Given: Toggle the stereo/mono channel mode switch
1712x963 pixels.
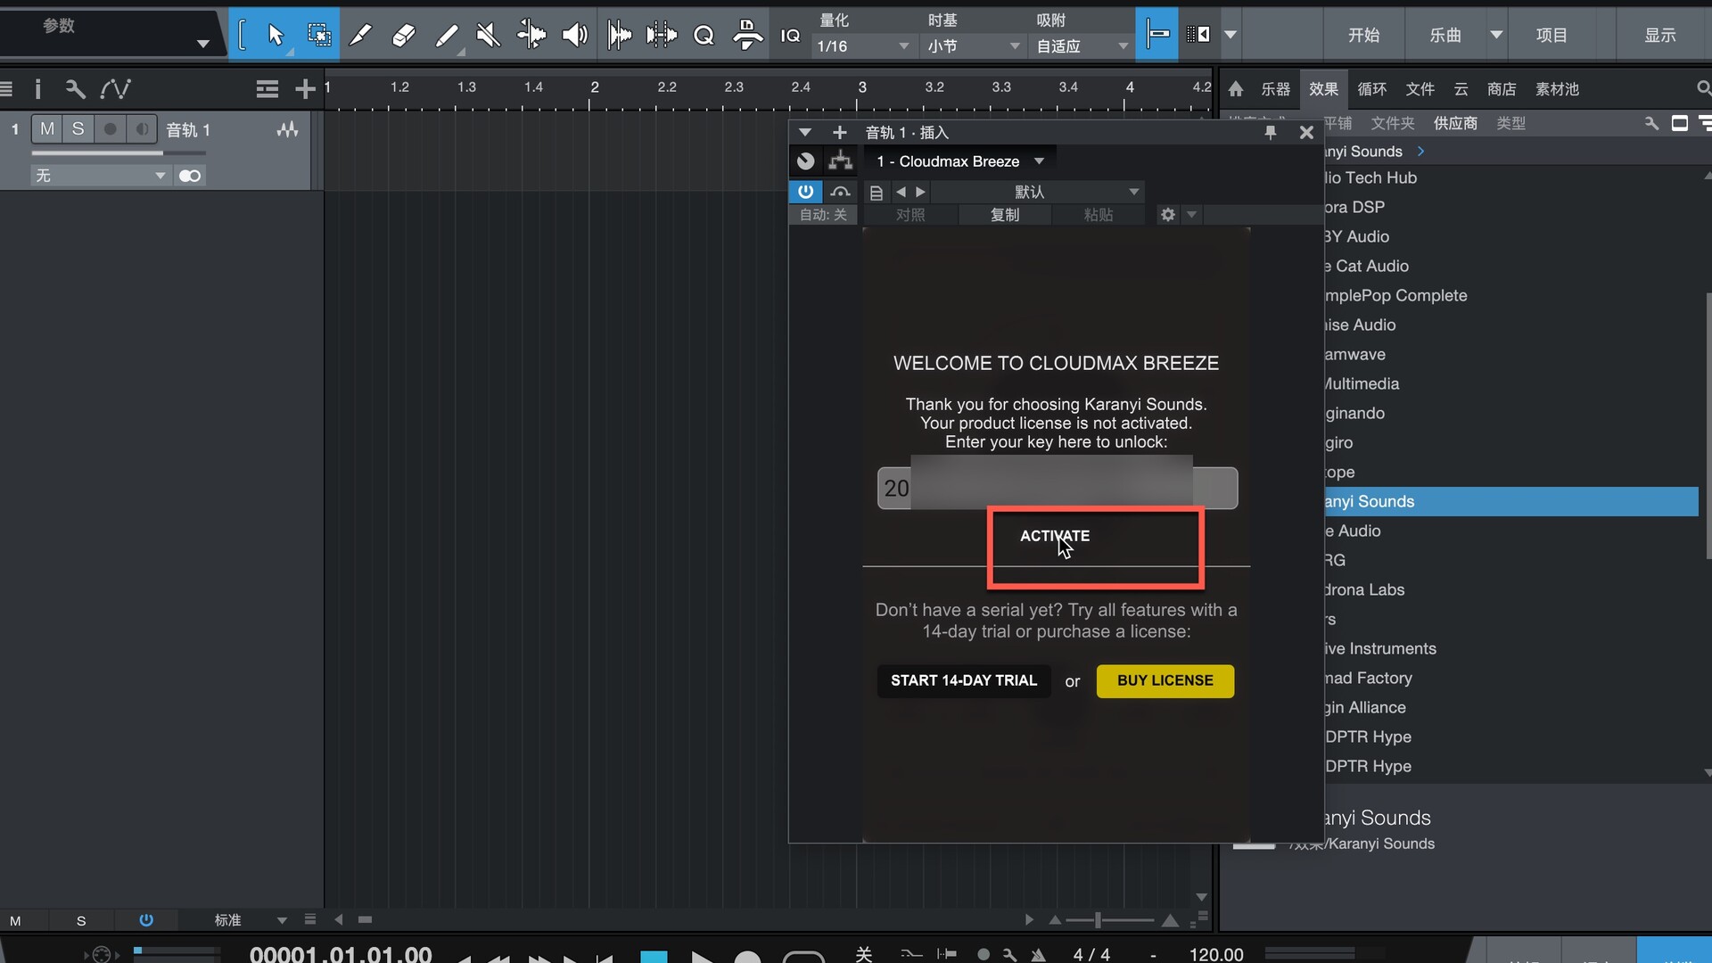Looking at the screenshot, I should point(190,176).
